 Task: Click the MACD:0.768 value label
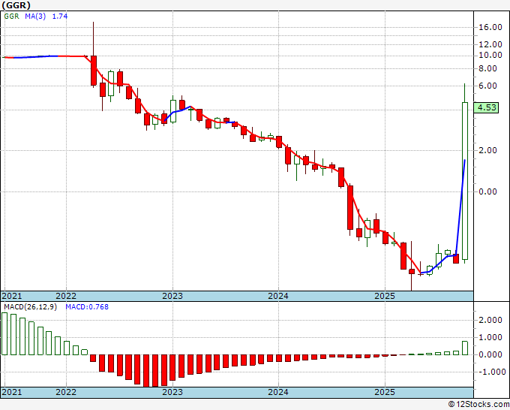[87, 307]
